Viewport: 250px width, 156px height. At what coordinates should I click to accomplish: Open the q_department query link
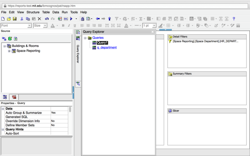107,47
